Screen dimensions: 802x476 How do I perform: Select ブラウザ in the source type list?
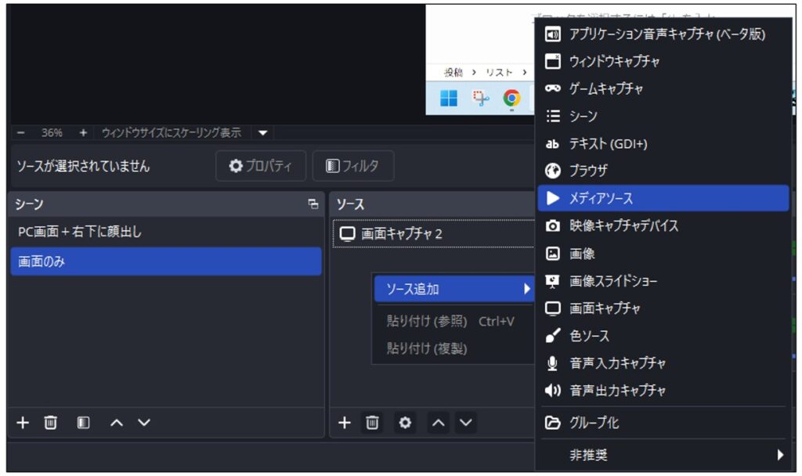(587, 171)
